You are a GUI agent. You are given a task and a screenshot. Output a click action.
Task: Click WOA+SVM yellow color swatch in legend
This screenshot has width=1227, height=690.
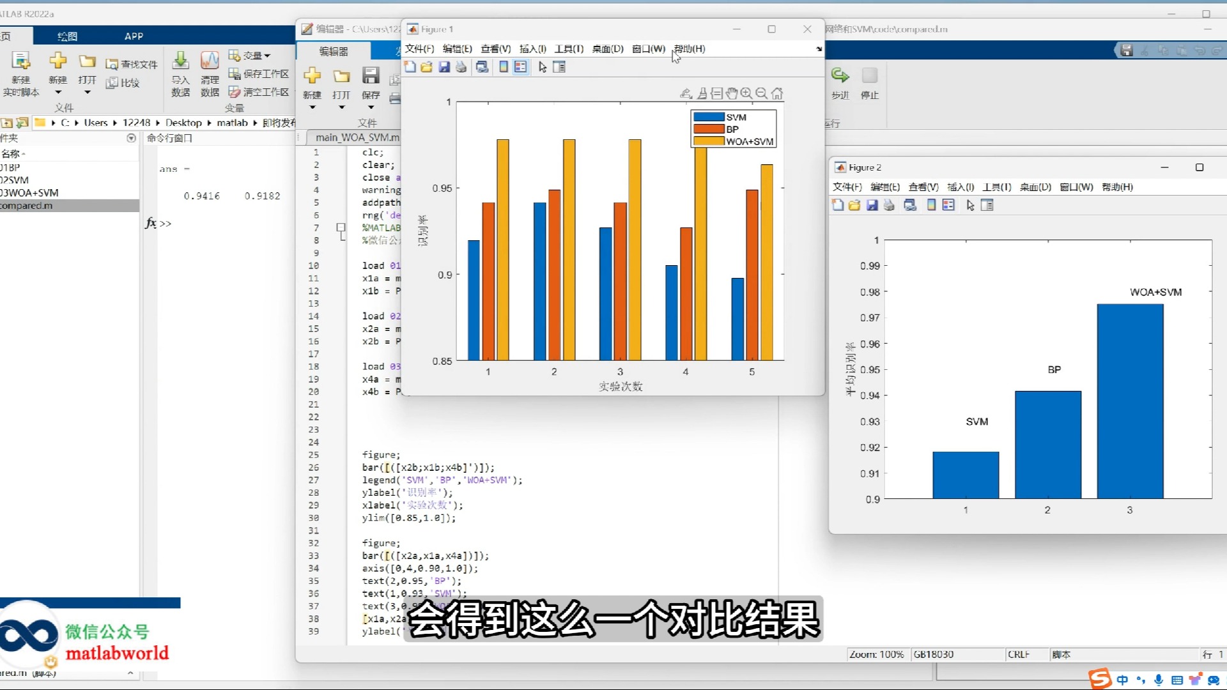709,141
